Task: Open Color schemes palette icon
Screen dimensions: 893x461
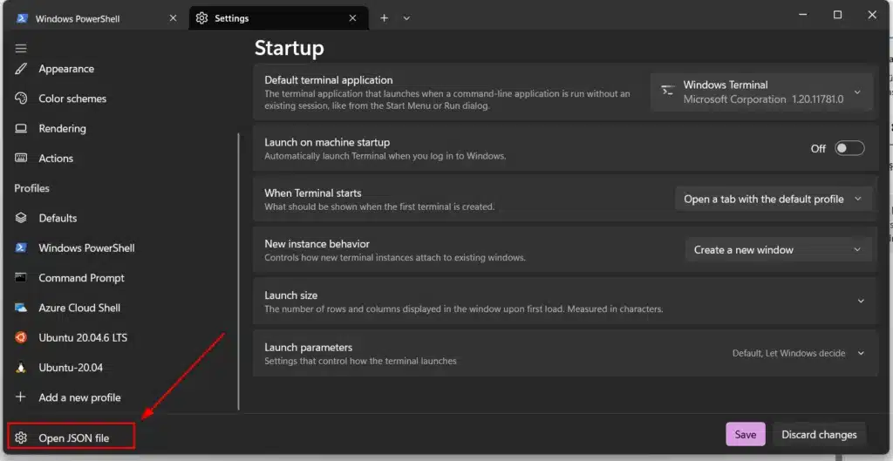Action: (x=21, y=98)
